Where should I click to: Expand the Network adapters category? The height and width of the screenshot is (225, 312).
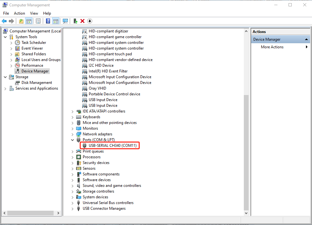(73, 134)
